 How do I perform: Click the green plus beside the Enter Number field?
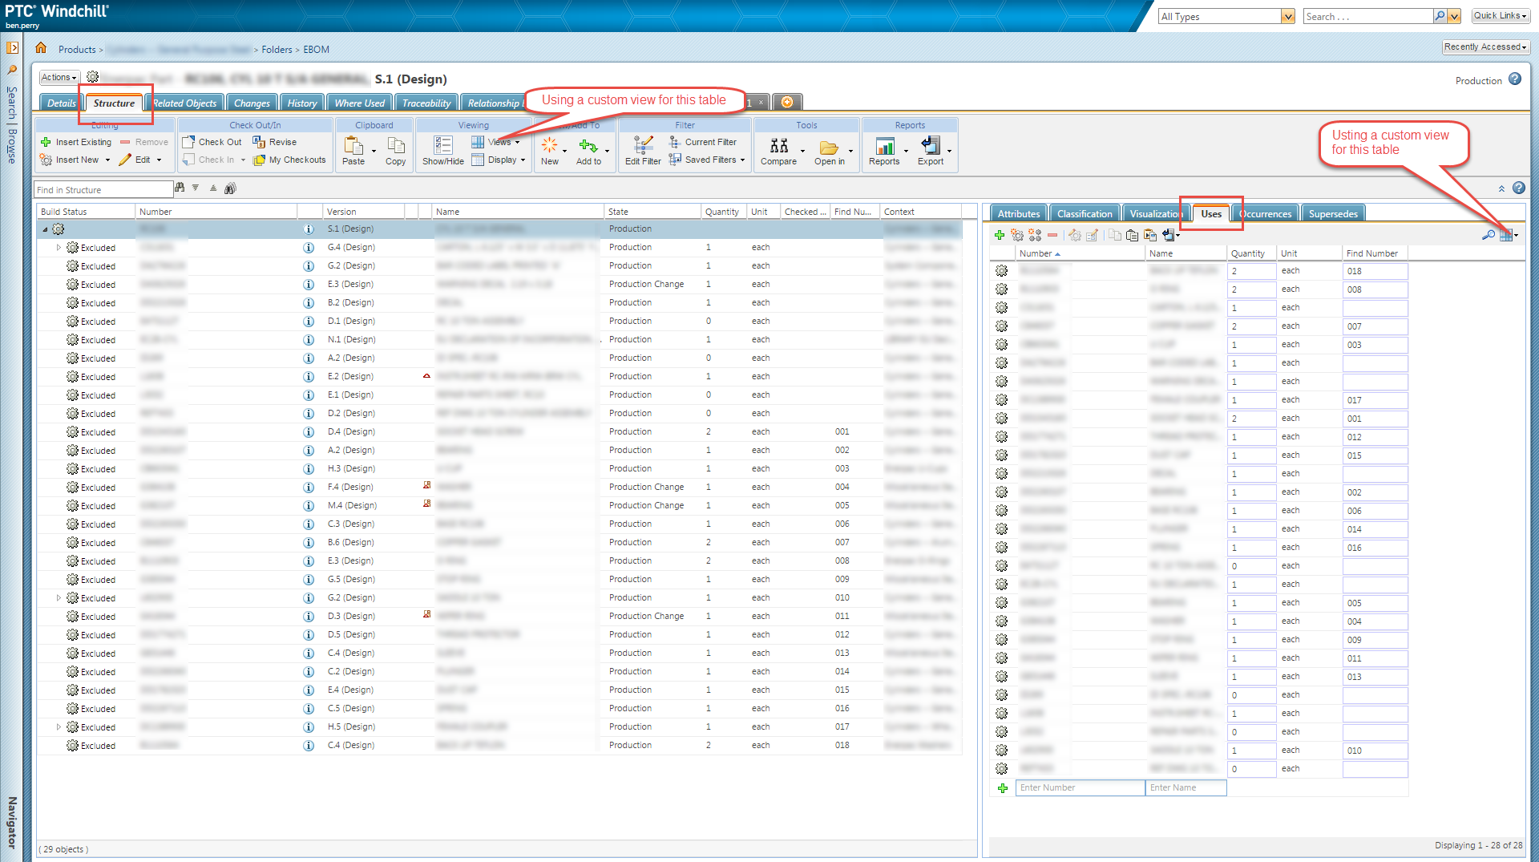pyautogui.click(x=1002, y=787)
